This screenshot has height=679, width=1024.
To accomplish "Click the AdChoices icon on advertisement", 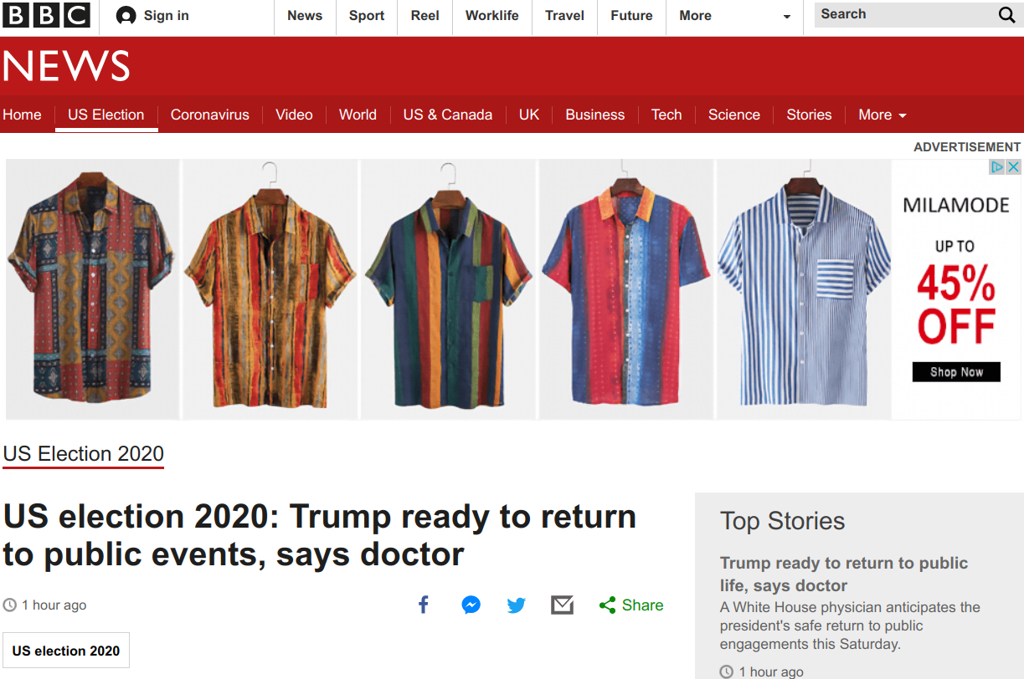I will click(x=997, y=167).
